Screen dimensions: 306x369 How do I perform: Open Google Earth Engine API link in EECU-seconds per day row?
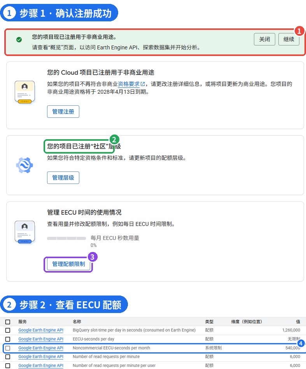pyautogui.click(x=41, y=339)
